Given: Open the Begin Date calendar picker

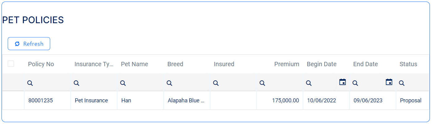Looking at the screenshot, I should click(x=343, y=82).
